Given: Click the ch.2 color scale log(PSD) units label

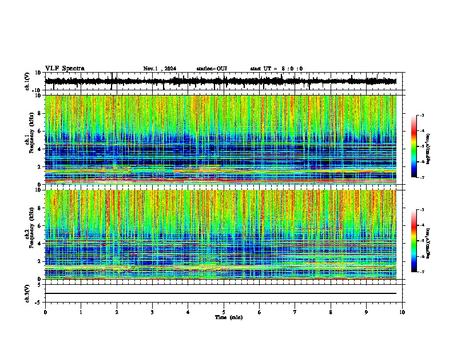Looking at the screenshot, I should pyautogui.click(x=428, y=243).
